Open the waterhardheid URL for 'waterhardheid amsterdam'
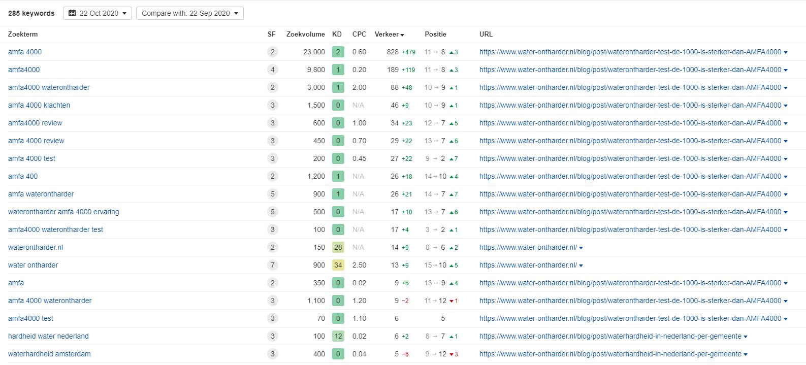 click(610, 354)
